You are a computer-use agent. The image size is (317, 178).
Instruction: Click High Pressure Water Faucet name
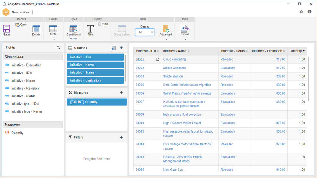click(182, 123)
